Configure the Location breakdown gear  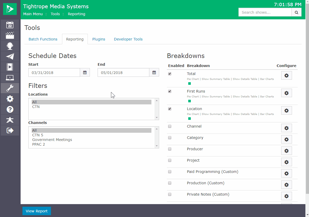286,111
